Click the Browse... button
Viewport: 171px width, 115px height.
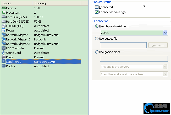pyautogui.click(x=158, y=45)
